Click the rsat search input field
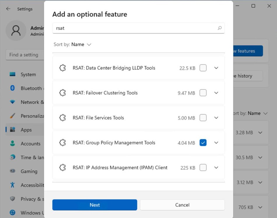Screen dimensions: 277x218 click(134, 28)
